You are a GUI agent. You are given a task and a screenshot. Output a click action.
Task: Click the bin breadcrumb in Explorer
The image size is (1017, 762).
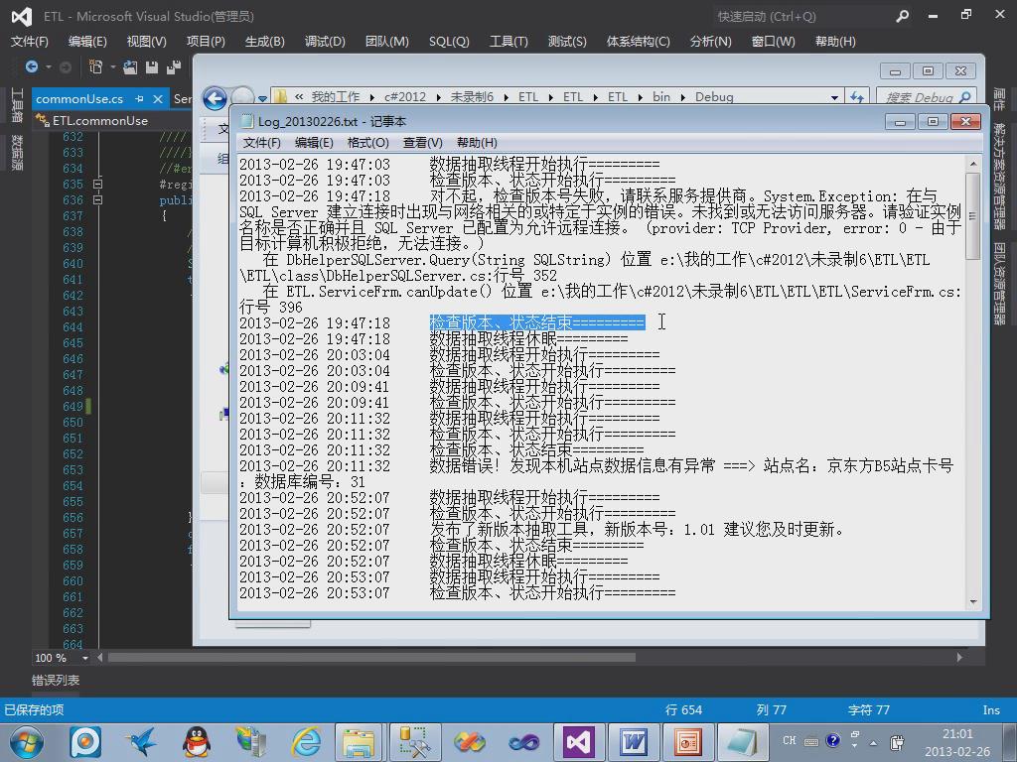click(660, 96)
